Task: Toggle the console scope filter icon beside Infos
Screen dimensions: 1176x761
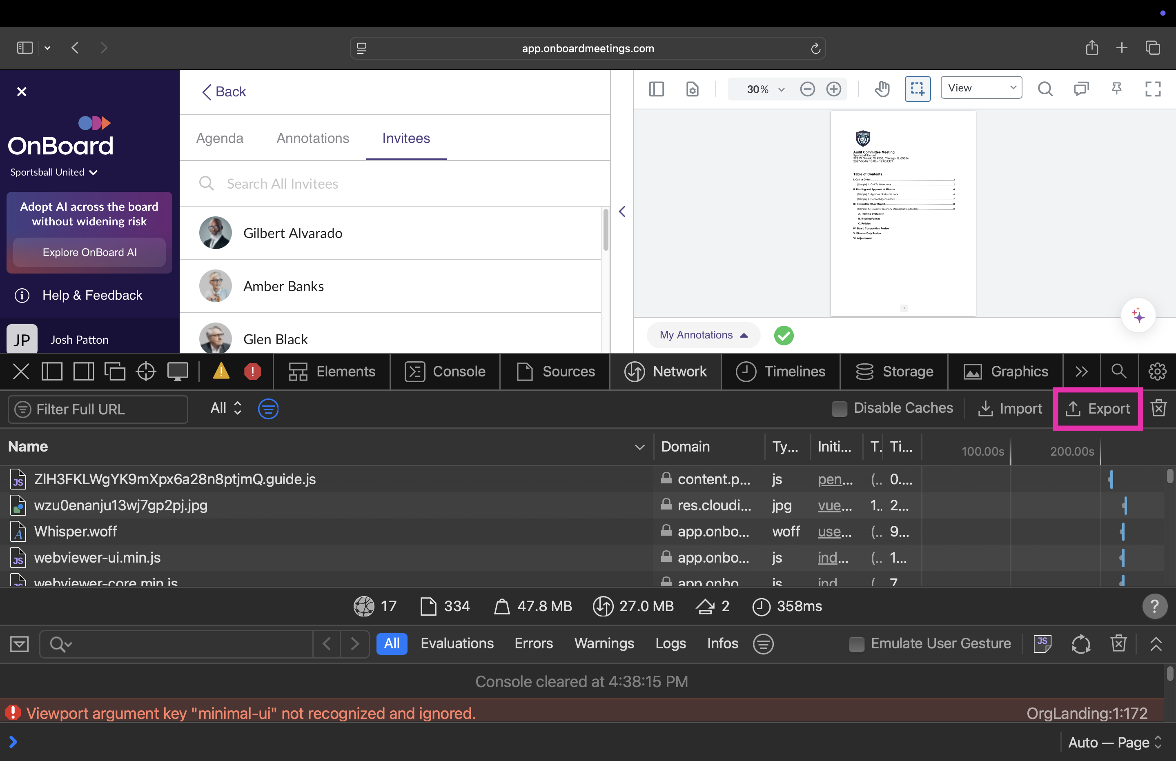Action: (763, 644)
